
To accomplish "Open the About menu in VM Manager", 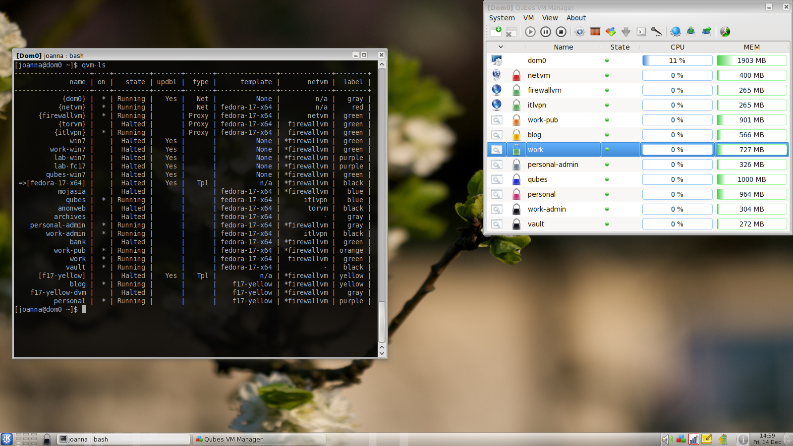I will (576, 18).
